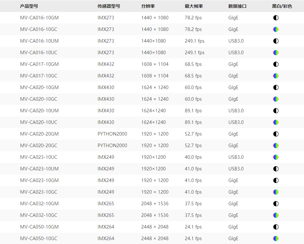The width and height of the screenshot is (304, 244).
Task: Click the color icon for MV-CA016-10GC
Action: point(276,29)
